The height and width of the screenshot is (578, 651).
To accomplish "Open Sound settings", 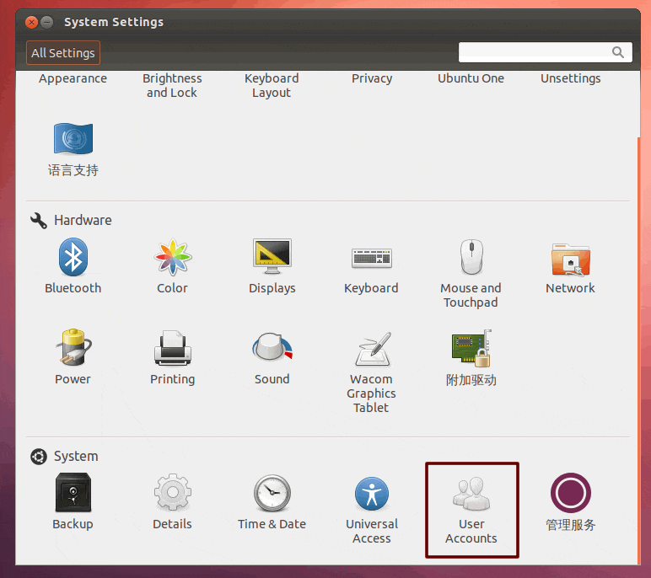I will (x=272, y=349).
